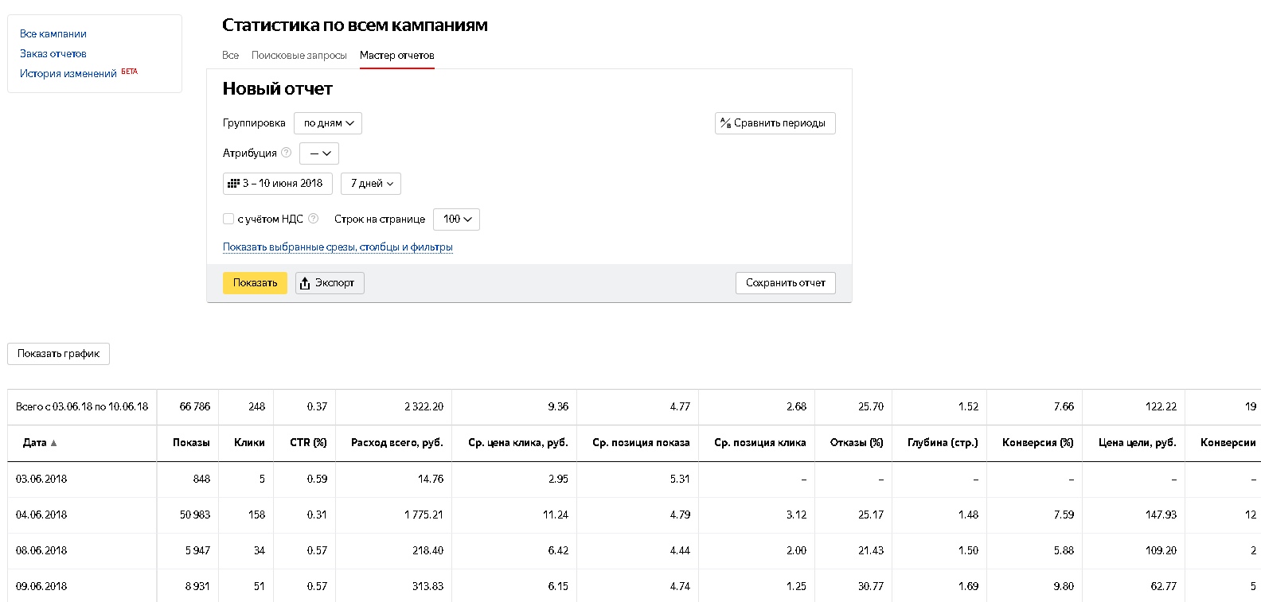Open 'Заказ отчетов' sidebar link
Image resolution: width=1261 pixels, height=602 pixels.
53,54
